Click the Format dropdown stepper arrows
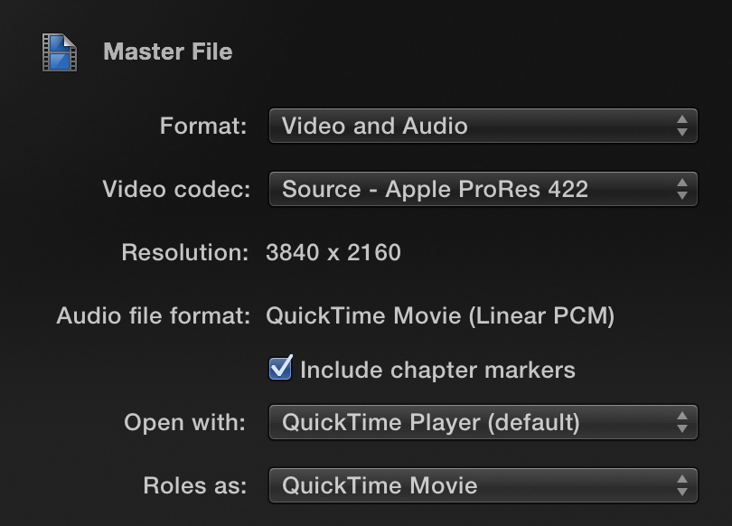The width and height of the screenshot is (732, 526). [x=682, y=126]
